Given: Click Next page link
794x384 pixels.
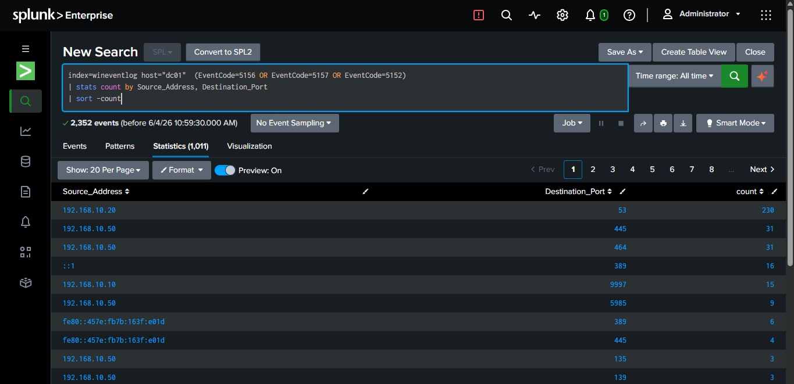Looking at the screenshot, I should 762,170.
